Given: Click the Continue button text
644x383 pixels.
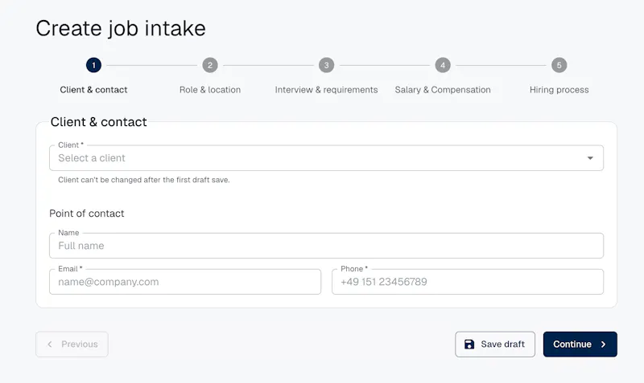Looking at the screenshot, I should [x=572, y=344].
